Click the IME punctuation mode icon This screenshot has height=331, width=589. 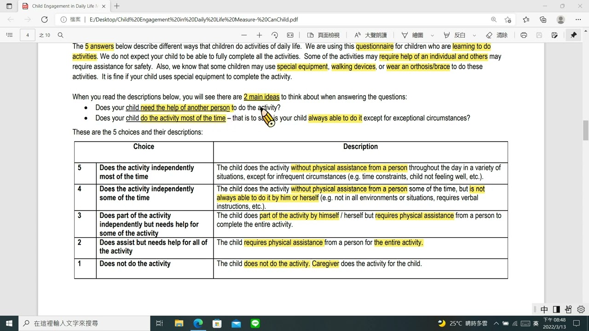pyautogui.click(x=568, y=309)
